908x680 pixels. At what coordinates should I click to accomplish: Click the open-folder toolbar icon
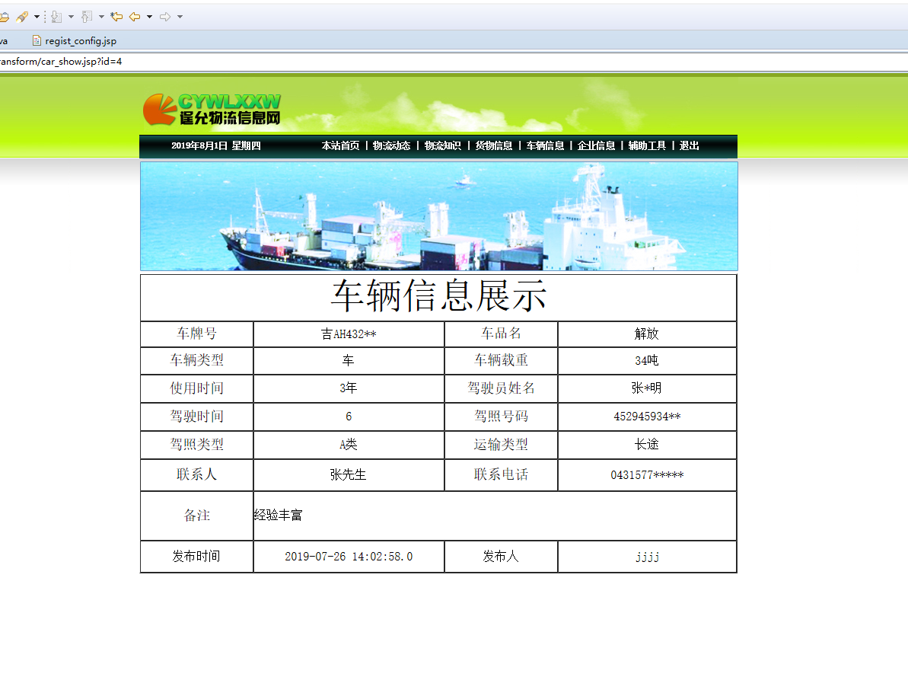pyautogui.click(x=5, y=16)
